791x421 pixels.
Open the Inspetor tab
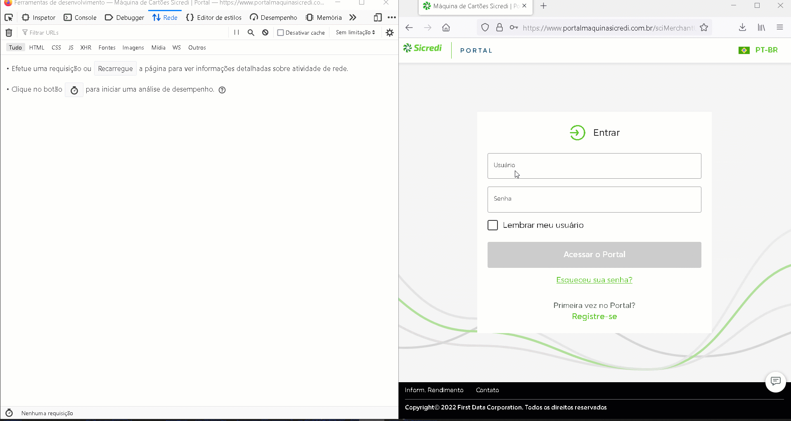coord(38,18)
